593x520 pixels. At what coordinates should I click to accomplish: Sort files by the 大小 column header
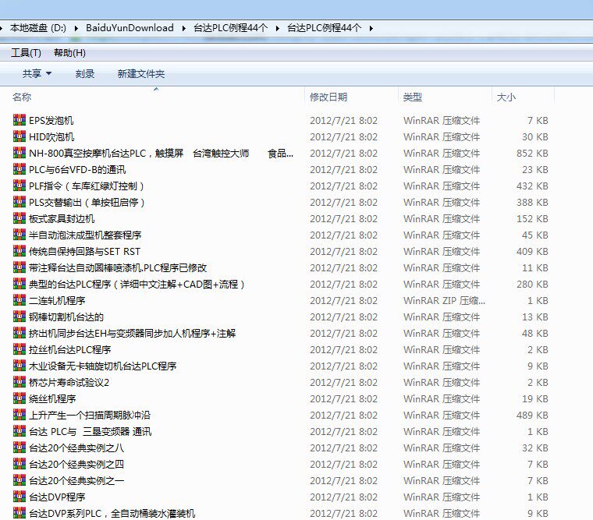point(506,97)
